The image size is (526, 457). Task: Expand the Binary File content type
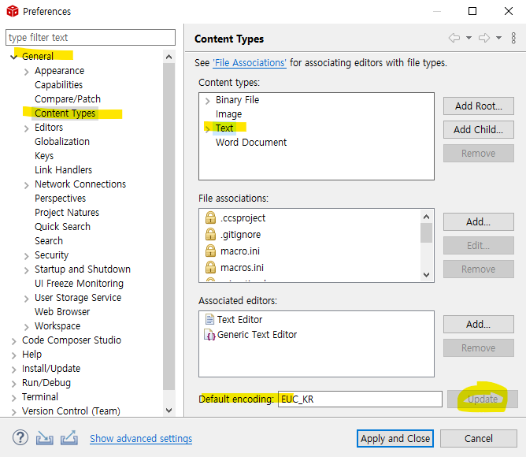point(208,101)
